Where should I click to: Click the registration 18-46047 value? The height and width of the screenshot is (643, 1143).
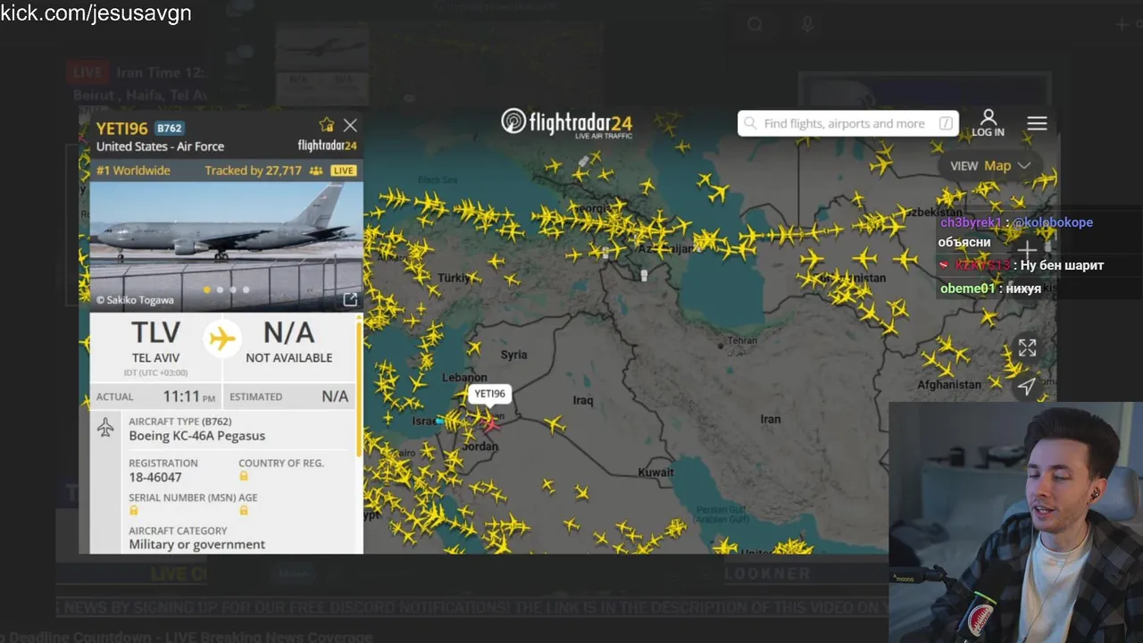pyautogui.click(x=155, y=478)
